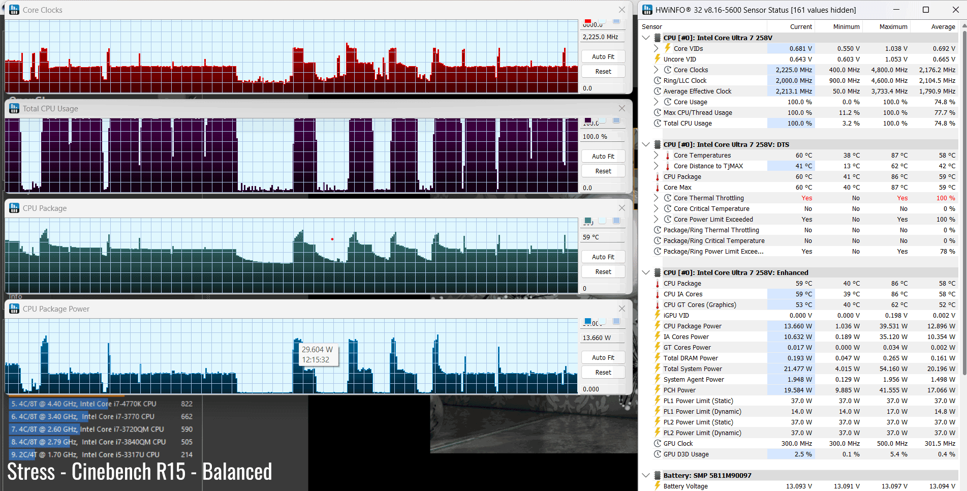The height and width of the screenshot is (491, 967).
Task: Click the HWiNFO icon in the Total CPU Usage graph title
Action: [14, 108]
